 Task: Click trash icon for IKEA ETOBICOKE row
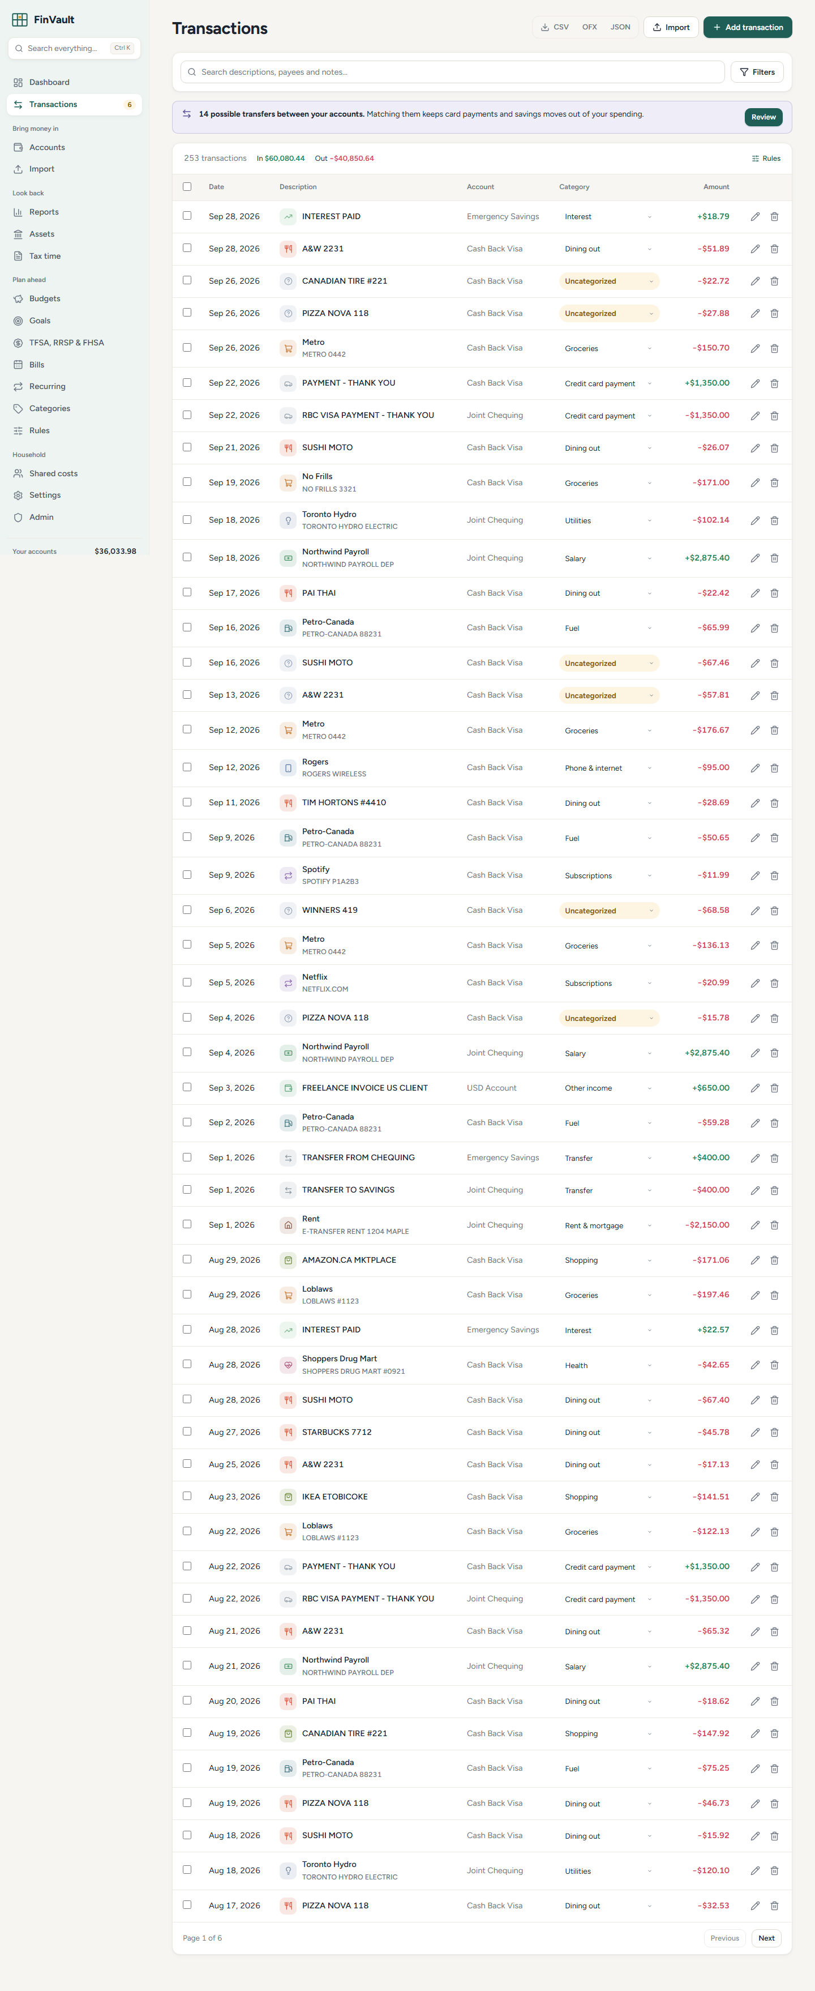[x=774, y=1497]
